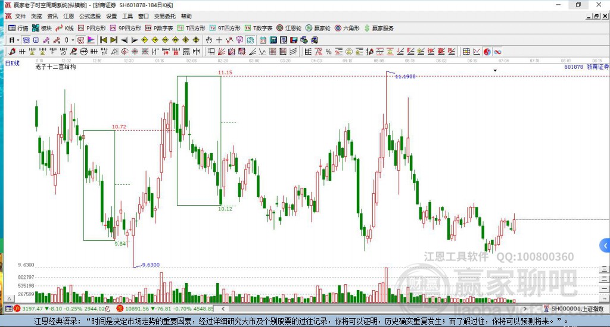Jump to the first bar of chart
Image resolution: width=610 pixels, height=327 pixels.
click(x=104, y=40)
